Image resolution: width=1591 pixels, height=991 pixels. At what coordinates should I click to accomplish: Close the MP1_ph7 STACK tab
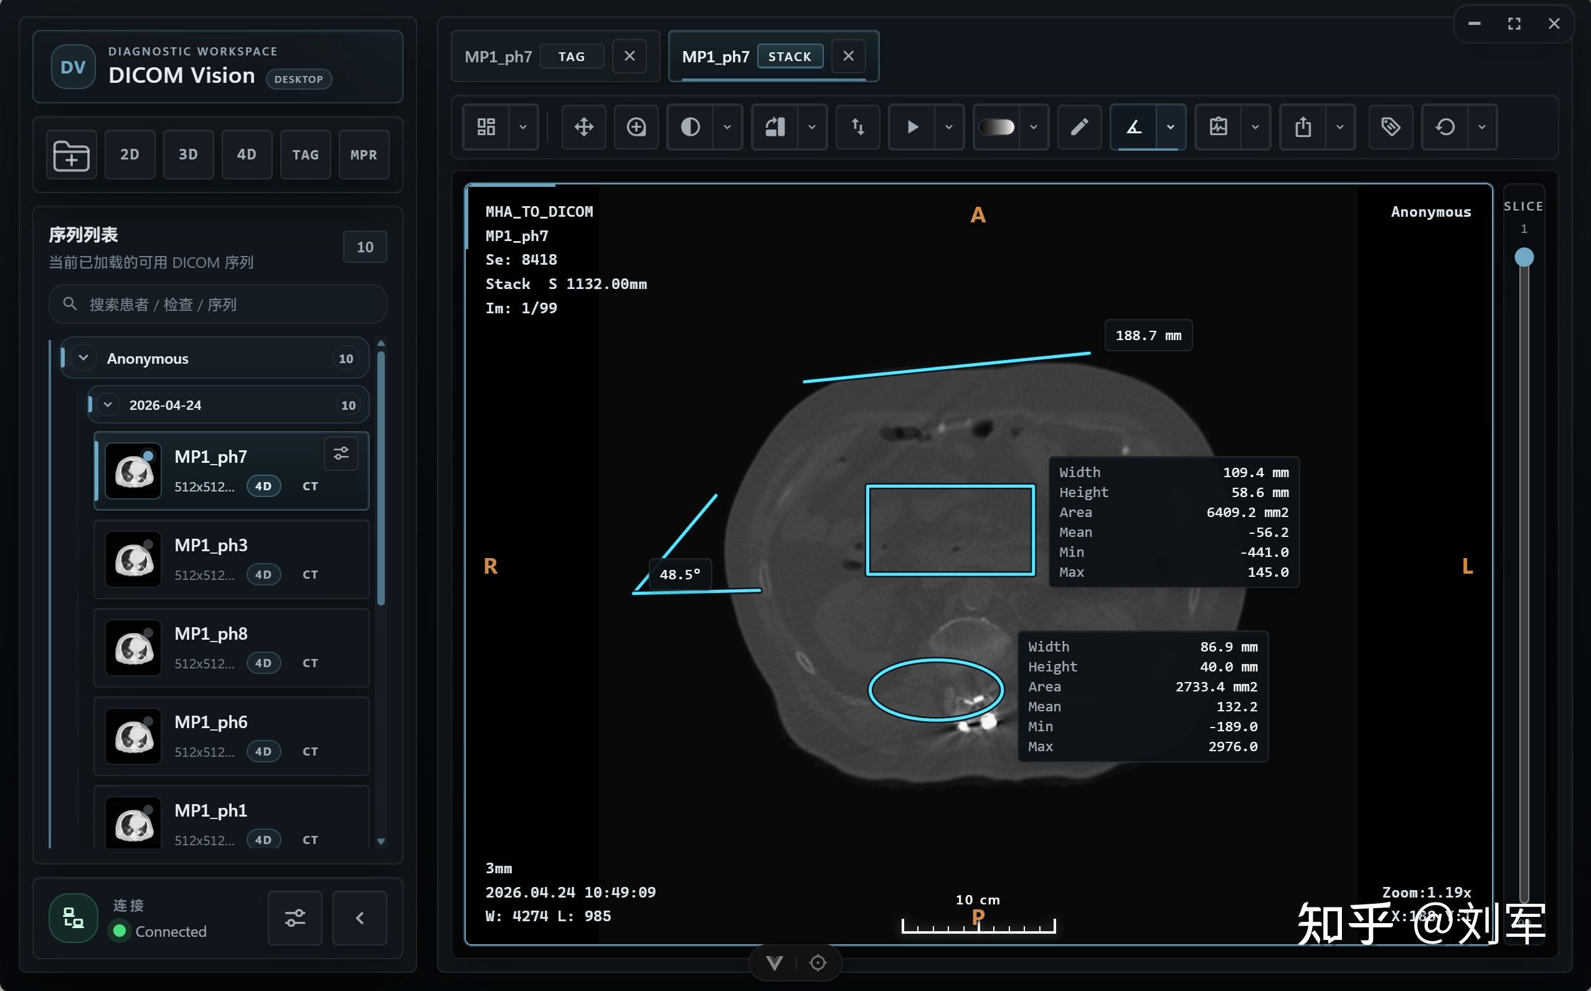(x=849, y=56)
